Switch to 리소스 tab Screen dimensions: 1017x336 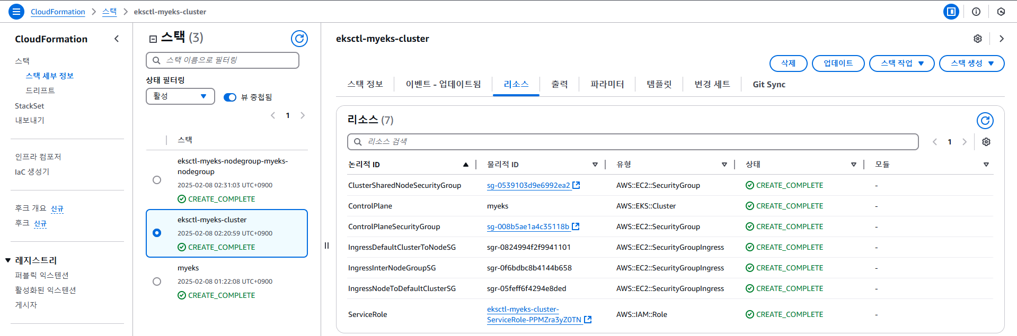(516, 84)
